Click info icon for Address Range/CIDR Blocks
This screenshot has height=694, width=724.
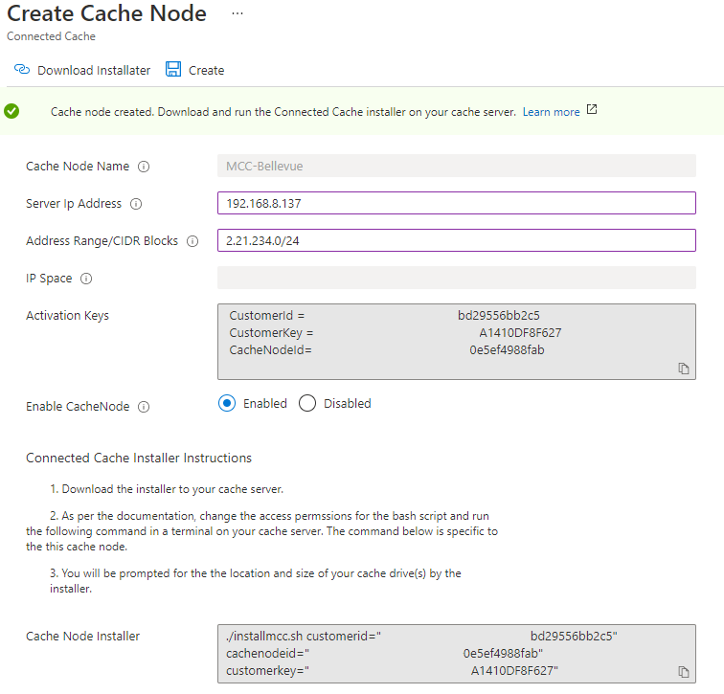click(192, 241)
